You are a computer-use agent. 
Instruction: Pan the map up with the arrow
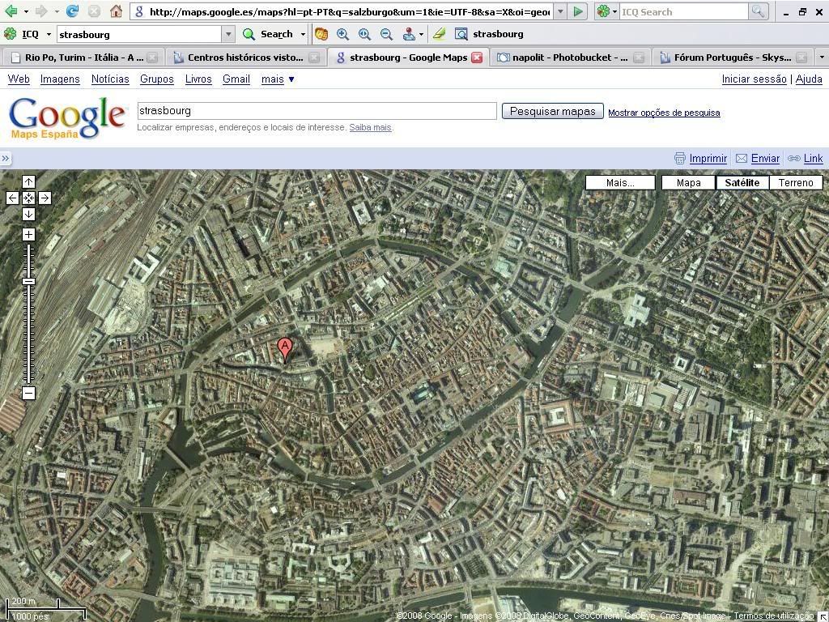pyautogui.click(x=28, y=181)
